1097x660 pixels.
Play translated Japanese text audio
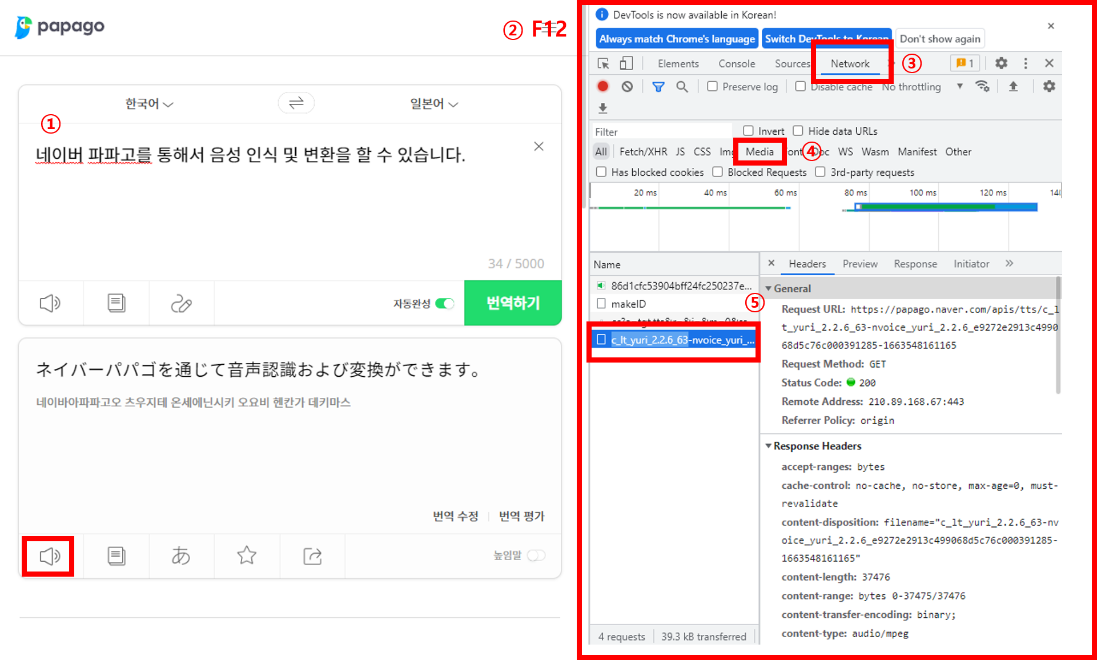(x=49, y=556)
